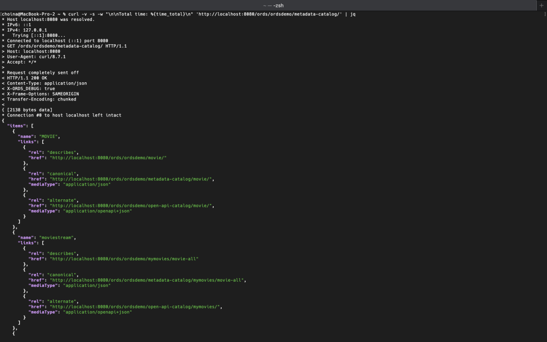
Task: Open the metadata-catalog/movie/ canonical URL
Action: [131, 179]
